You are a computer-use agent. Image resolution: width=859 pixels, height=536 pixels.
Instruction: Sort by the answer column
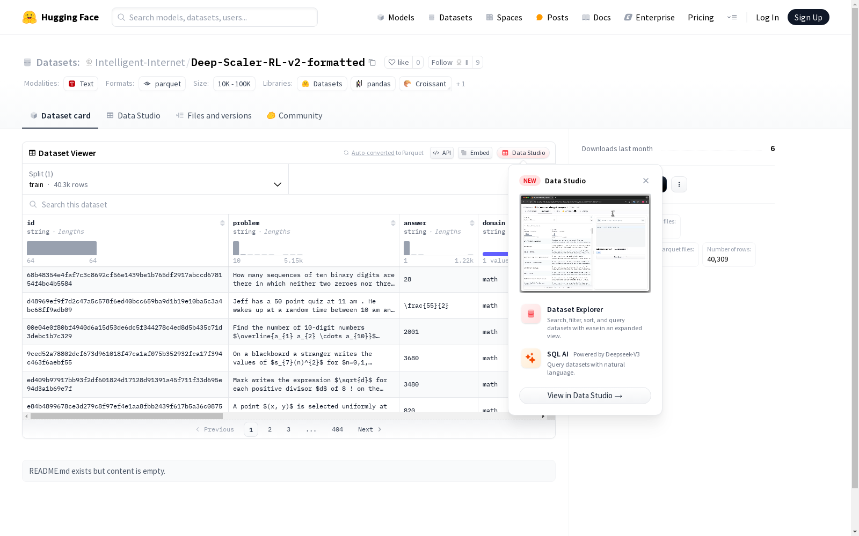coord(472,223)
